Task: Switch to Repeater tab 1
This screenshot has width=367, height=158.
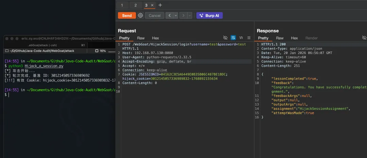Action: click(x=122, y=5)
